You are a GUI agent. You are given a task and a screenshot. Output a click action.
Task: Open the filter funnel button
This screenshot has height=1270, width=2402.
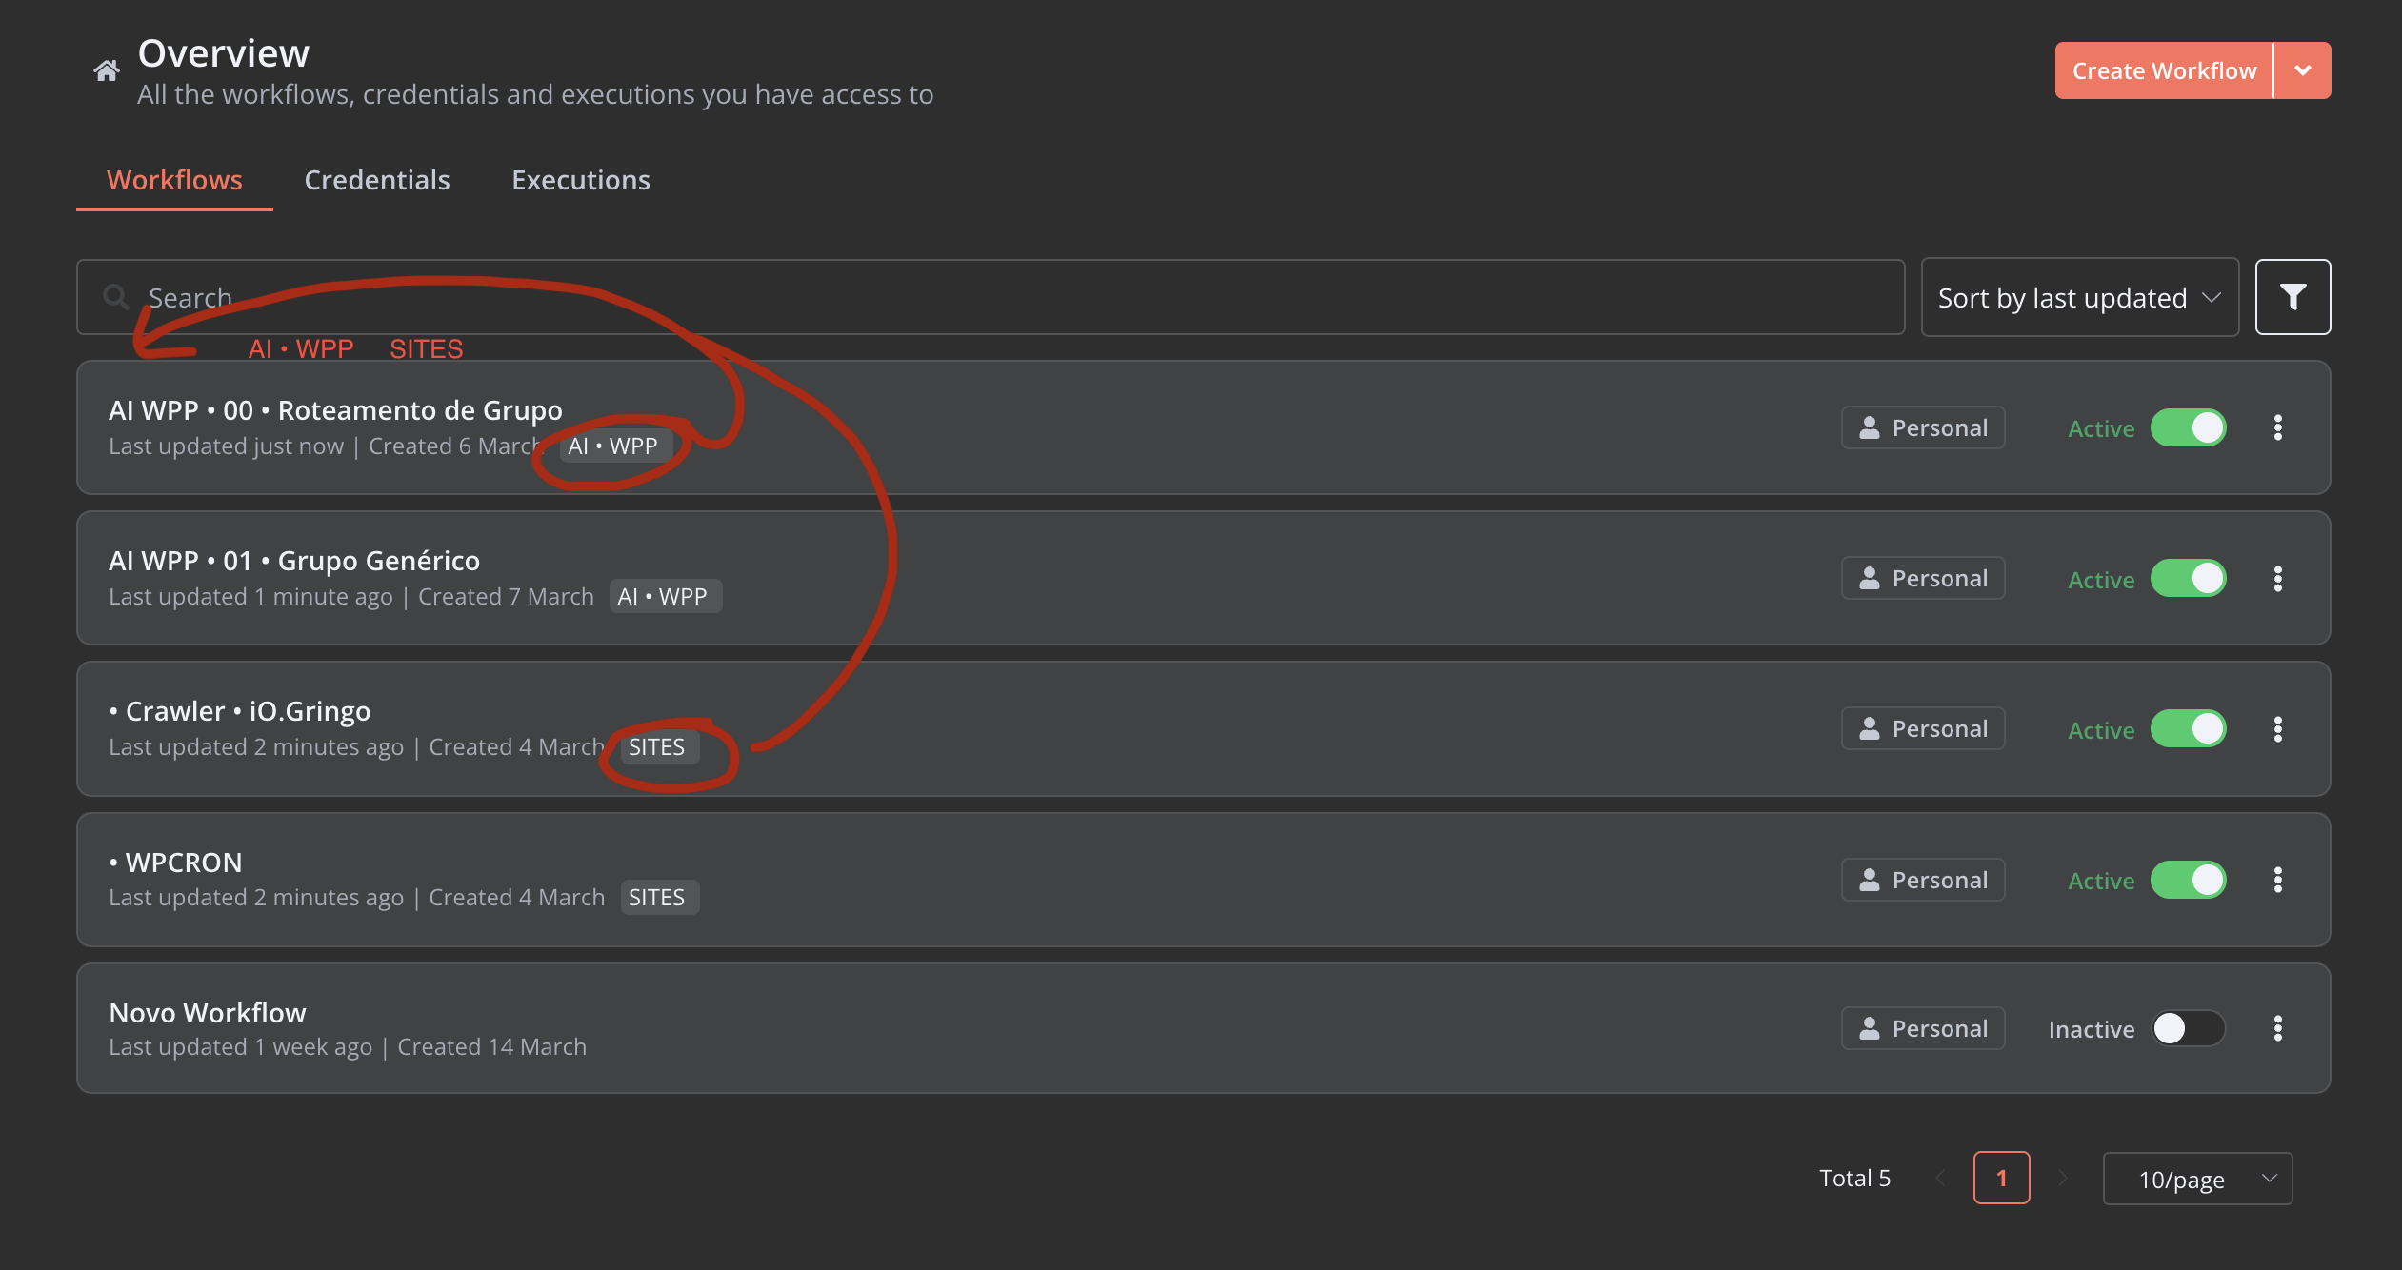[2292, 297]
